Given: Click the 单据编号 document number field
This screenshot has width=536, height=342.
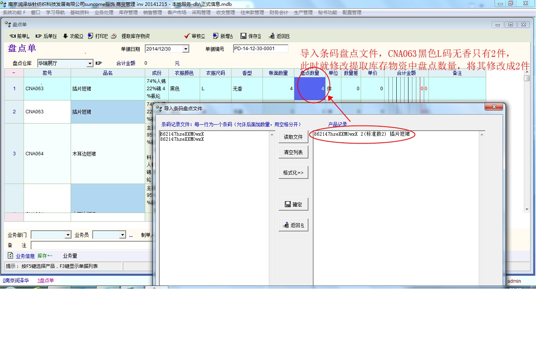Looking at the screenshot, I should click(x=260, y=49).
